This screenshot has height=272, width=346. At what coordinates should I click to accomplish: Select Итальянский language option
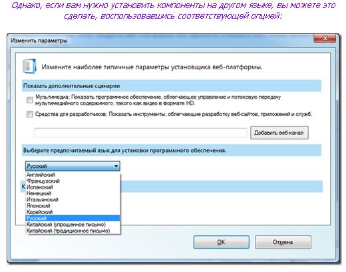pyautogui.click(x=73, y=199)
